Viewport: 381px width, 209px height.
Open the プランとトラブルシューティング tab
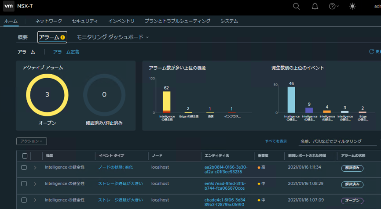coord(177,21)
